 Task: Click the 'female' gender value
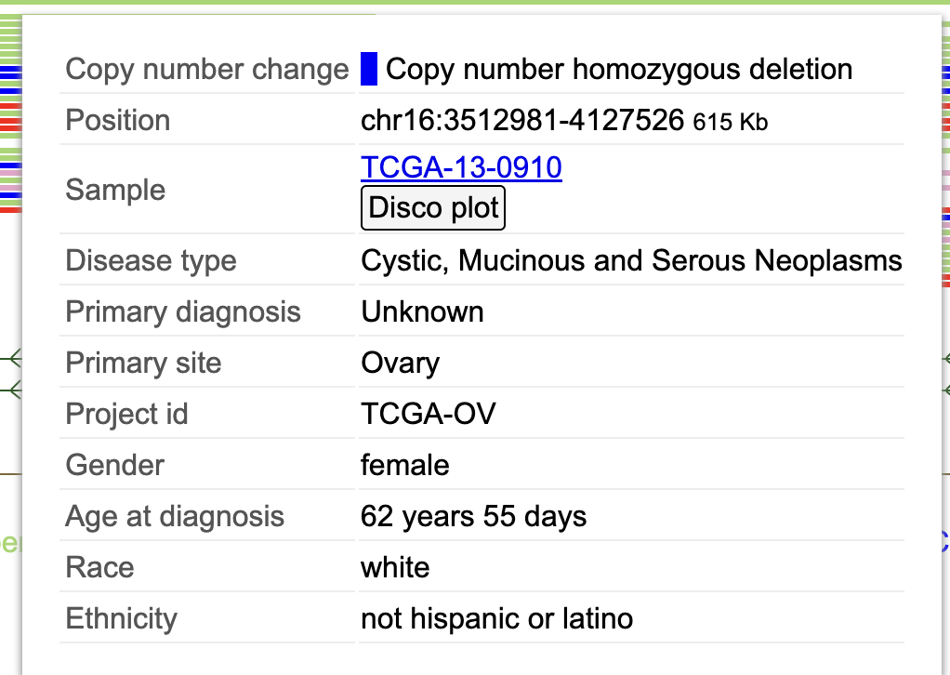coord(404,465)
